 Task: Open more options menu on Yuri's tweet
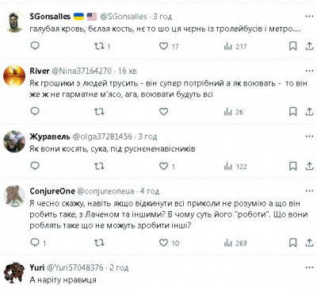309,267
